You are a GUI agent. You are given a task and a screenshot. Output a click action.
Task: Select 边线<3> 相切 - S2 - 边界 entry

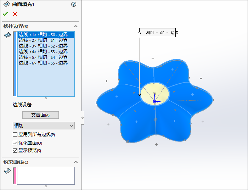46,46
